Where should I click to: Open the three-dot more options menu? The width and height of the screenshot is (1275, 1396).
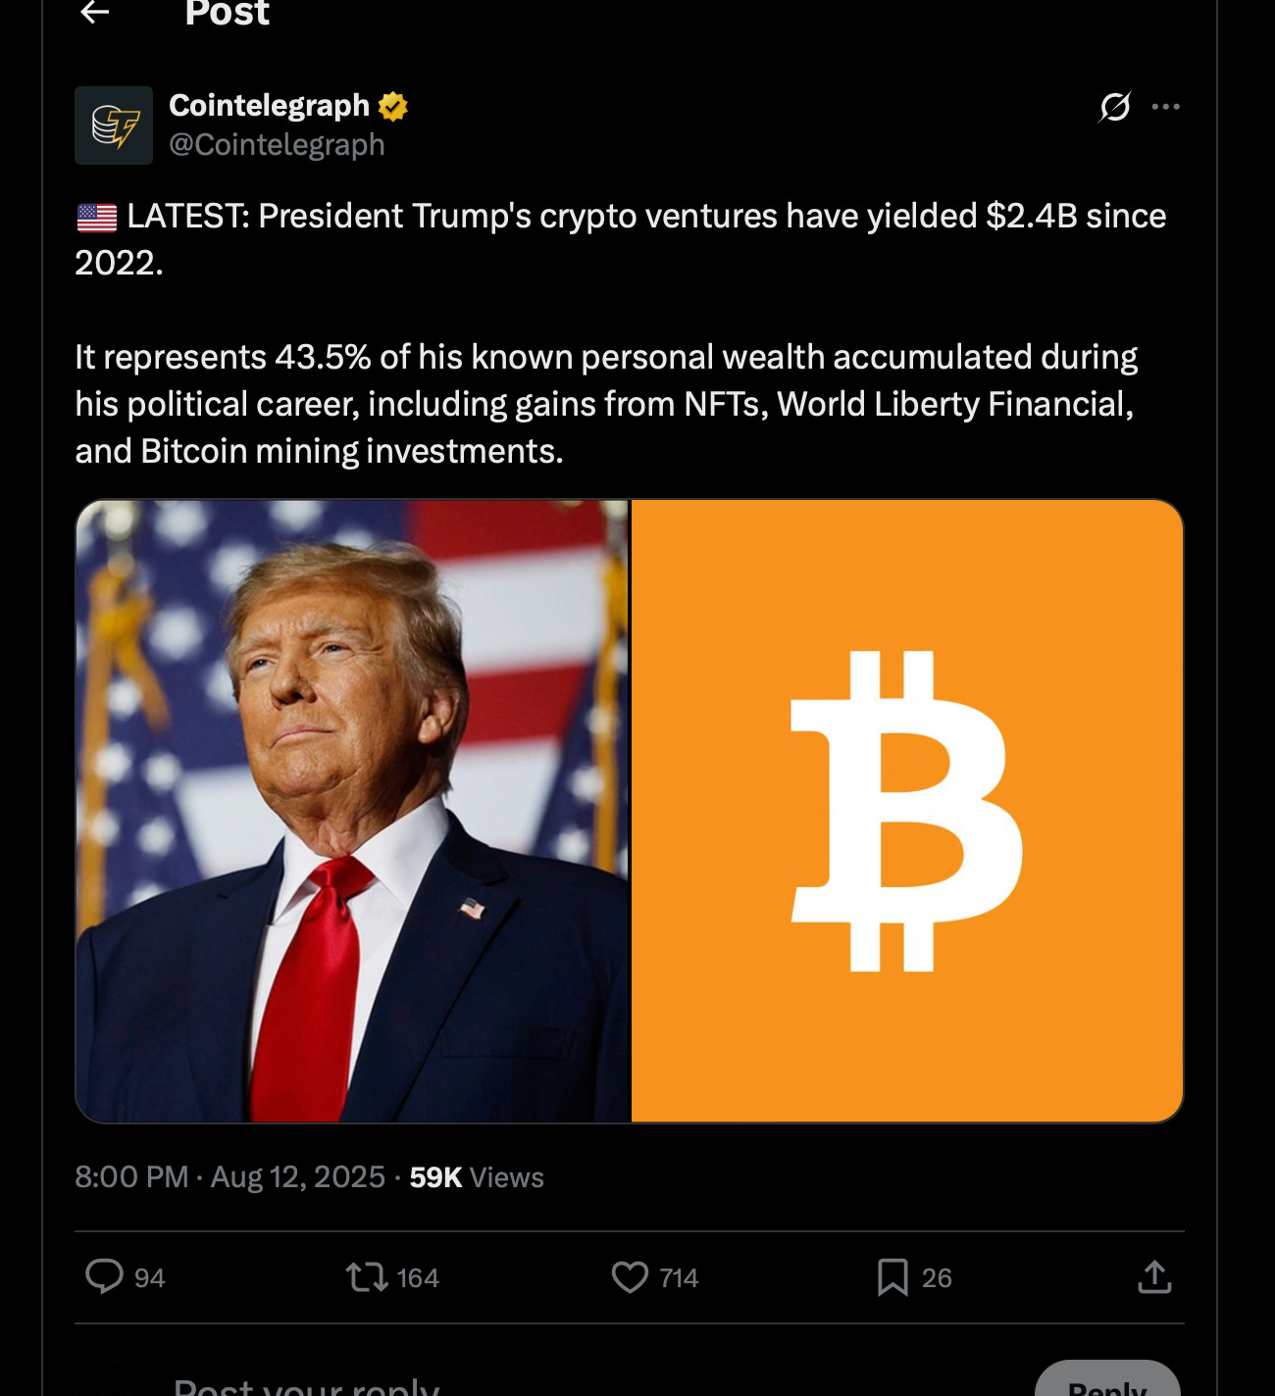(x=1165, y=106)
